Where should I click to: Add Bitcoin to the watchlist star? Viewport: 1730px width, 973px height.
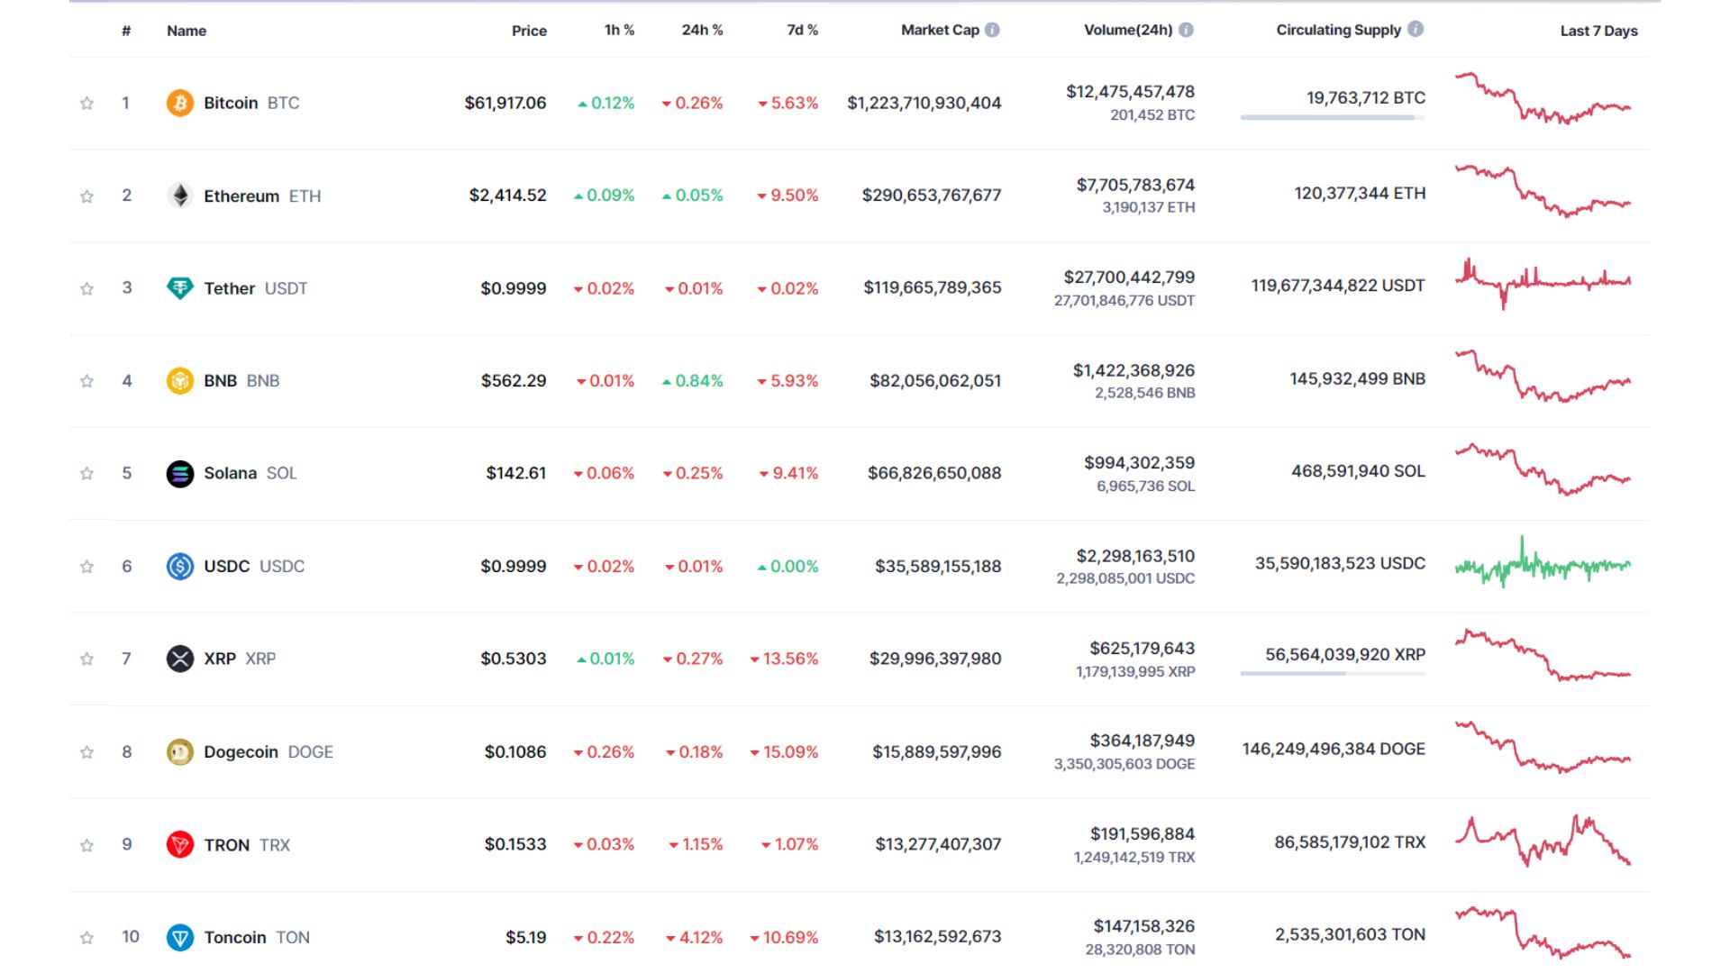click(86, 103)
